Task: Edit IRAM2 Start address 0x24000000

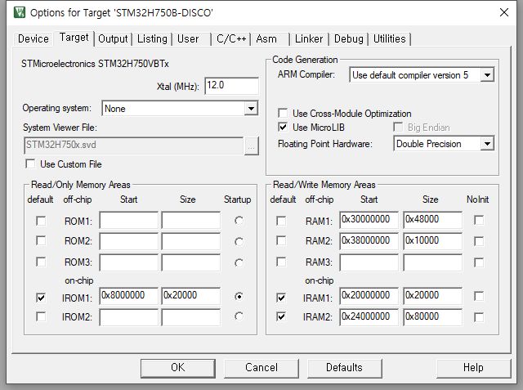Action: pyautogui.click(x=369, y=317)
